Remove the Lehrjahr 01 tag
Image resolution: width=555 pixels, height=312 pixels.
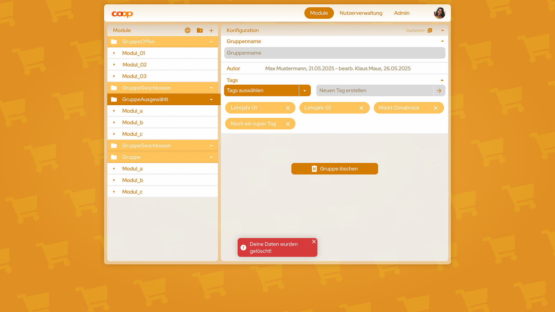point(288,108)
